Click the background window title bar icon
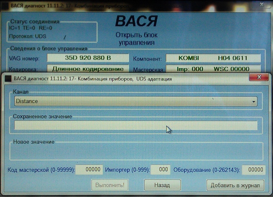 tap(5, 6)
